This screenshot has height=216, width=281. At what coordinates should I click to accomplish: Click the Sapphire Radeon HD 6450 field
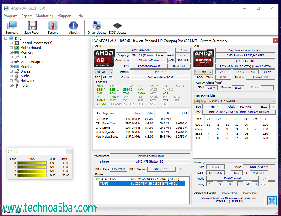(x=245, y=50)
